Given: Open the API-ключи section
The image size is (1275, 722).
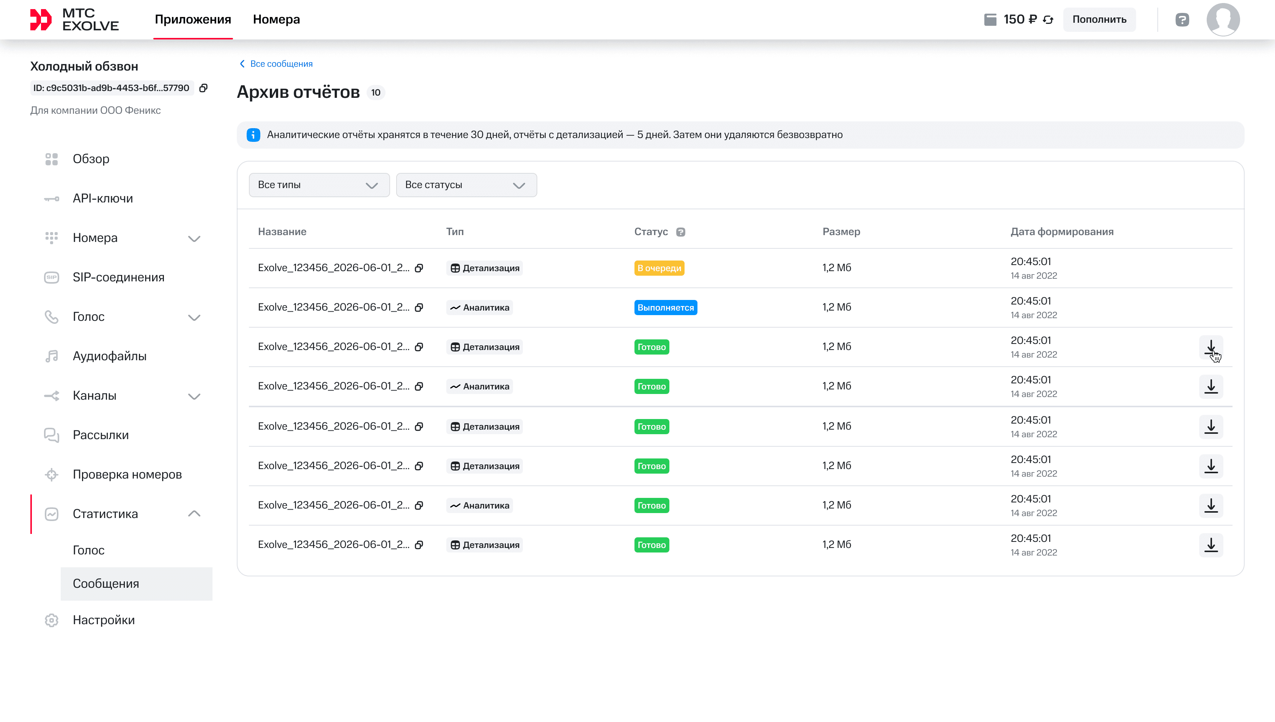Looking at the screenshot, I should click(103, 198).
